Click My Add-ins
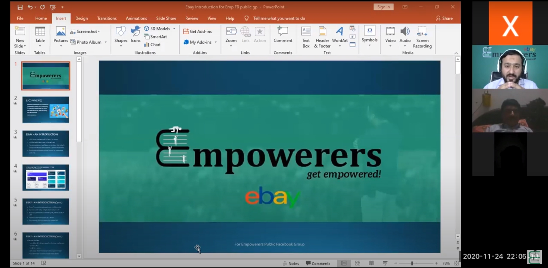The height and width of the screenshot is (268, 548). [198, 42]
